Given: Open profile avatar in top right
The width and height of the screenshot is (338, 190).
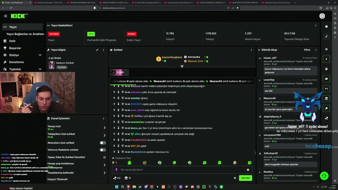Looking at the screenshot, I should (x=322, y=16).
